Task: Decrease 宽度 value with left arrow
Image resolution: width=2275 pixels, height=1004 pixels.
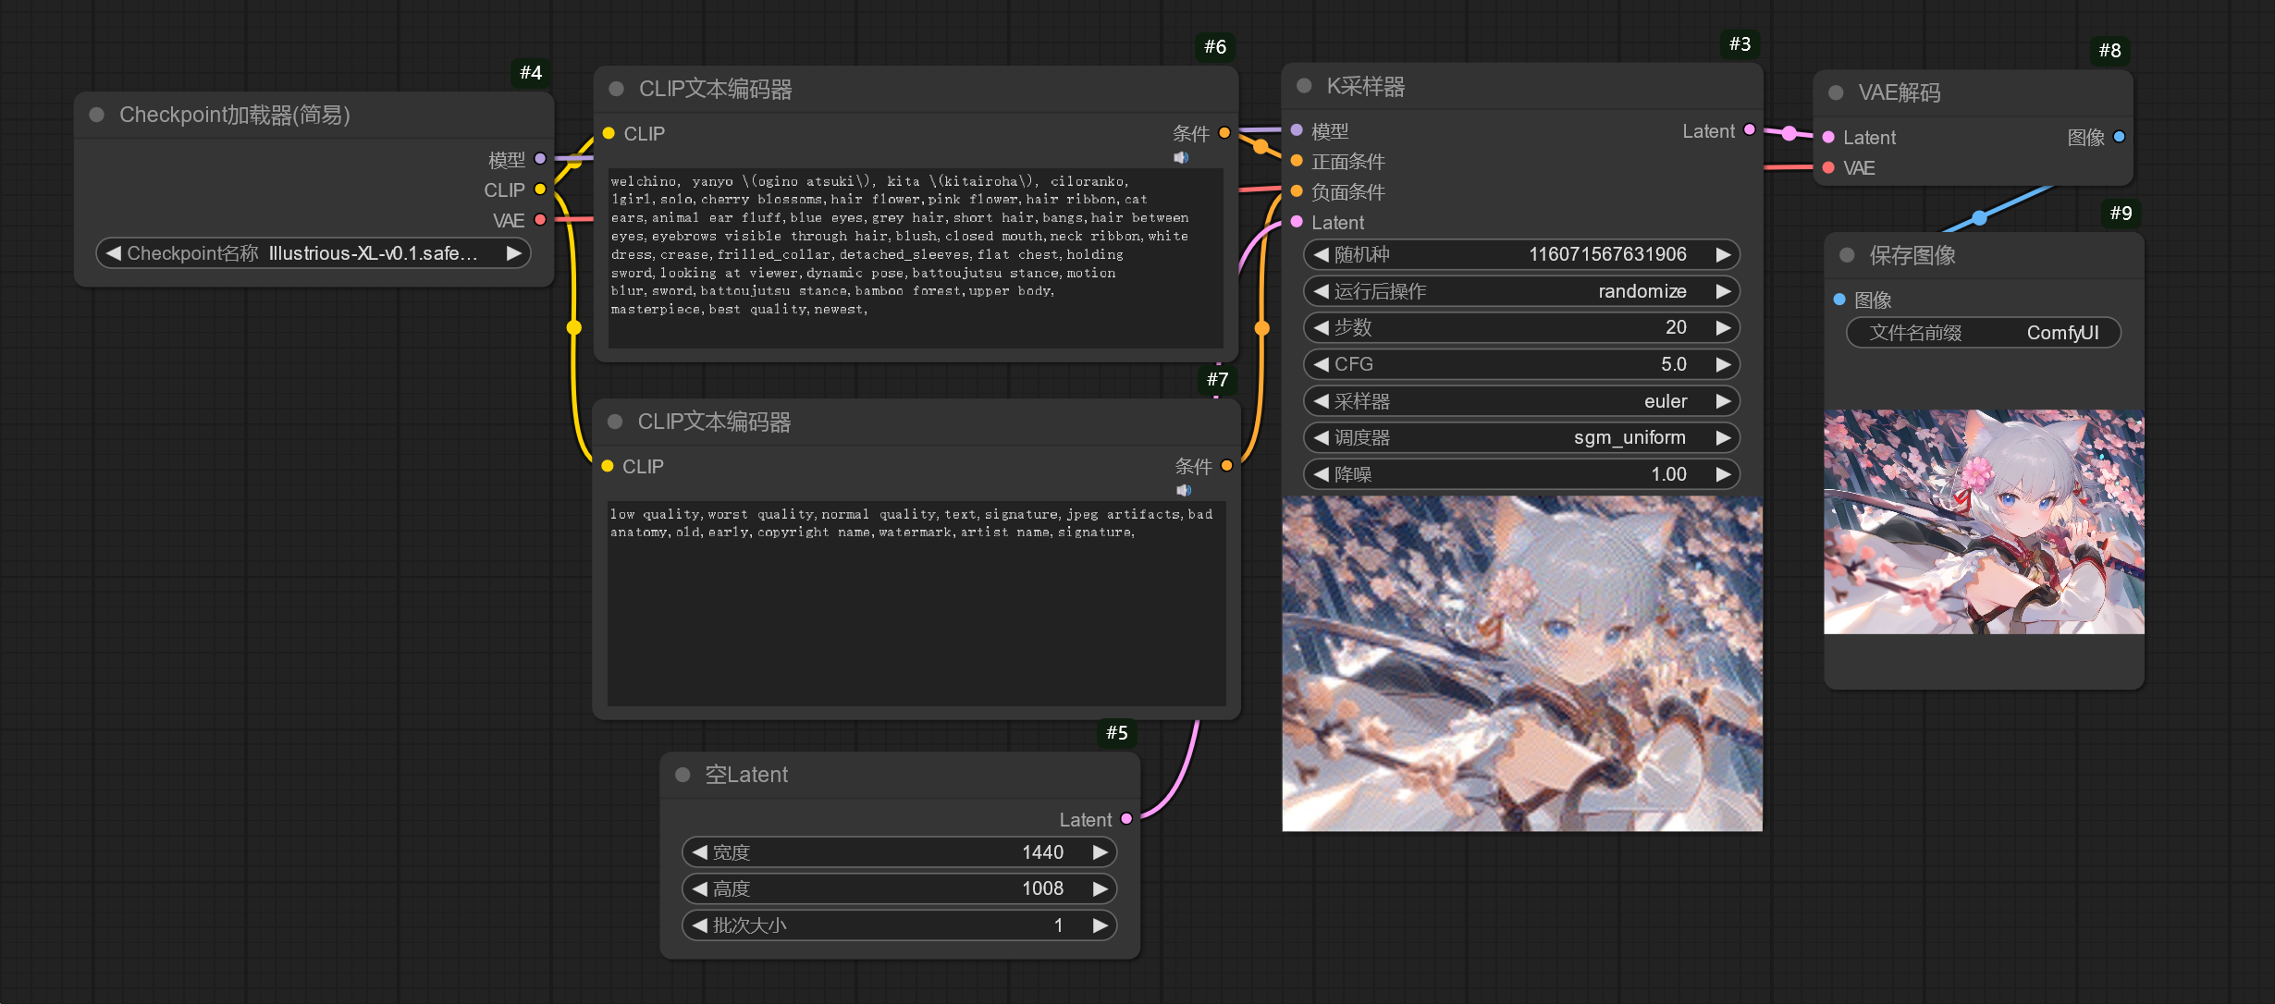Action: [x=699, y=852]
